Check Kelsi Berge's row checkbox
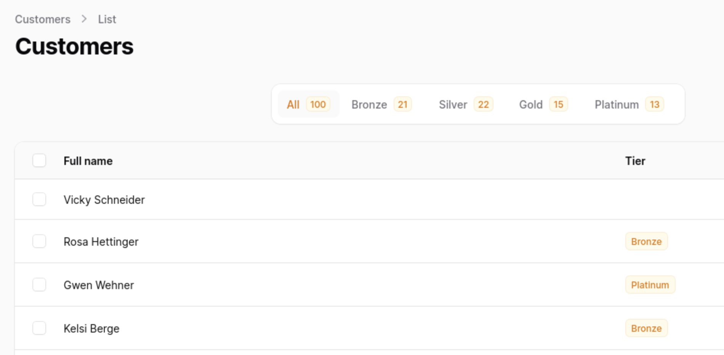Screen dimensions: 724x355 [39, 328]
